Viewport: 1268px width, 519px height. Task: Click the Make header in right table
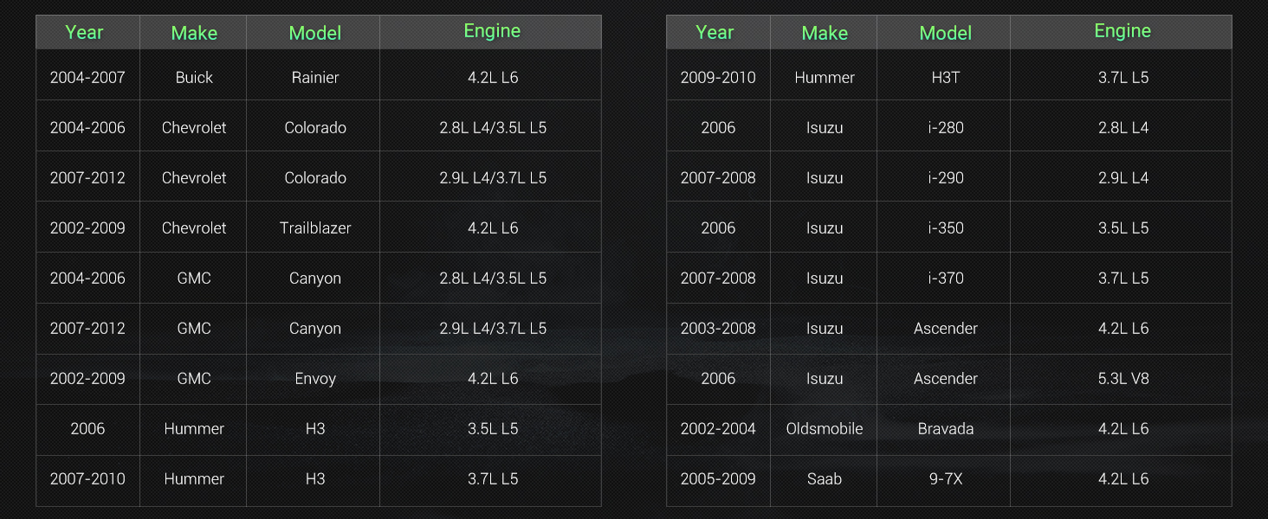(x=824, y=32)
